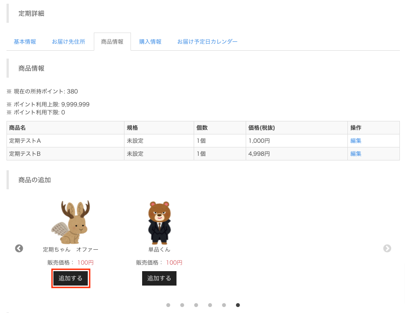The height and width of the screenshot is (313, 405).
Task: Jump to fifth carousel page dot
Action: pyautogui.click(x=224, y=305)
